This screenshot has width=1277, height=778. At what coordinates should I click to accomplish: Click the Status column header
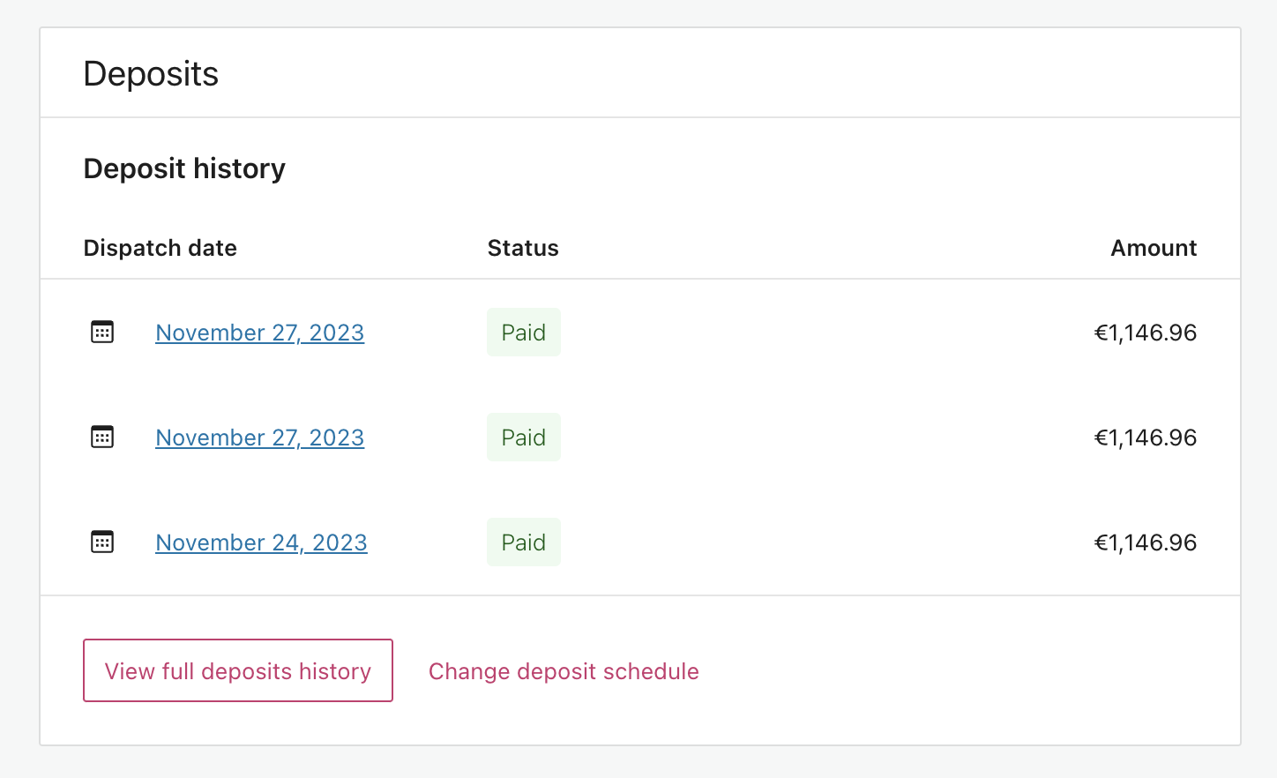point(523,248)
